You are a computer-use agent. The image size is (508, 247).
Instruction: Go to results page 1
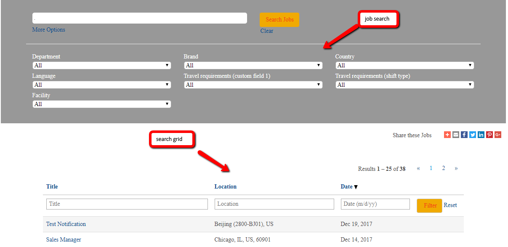[431, 168]
